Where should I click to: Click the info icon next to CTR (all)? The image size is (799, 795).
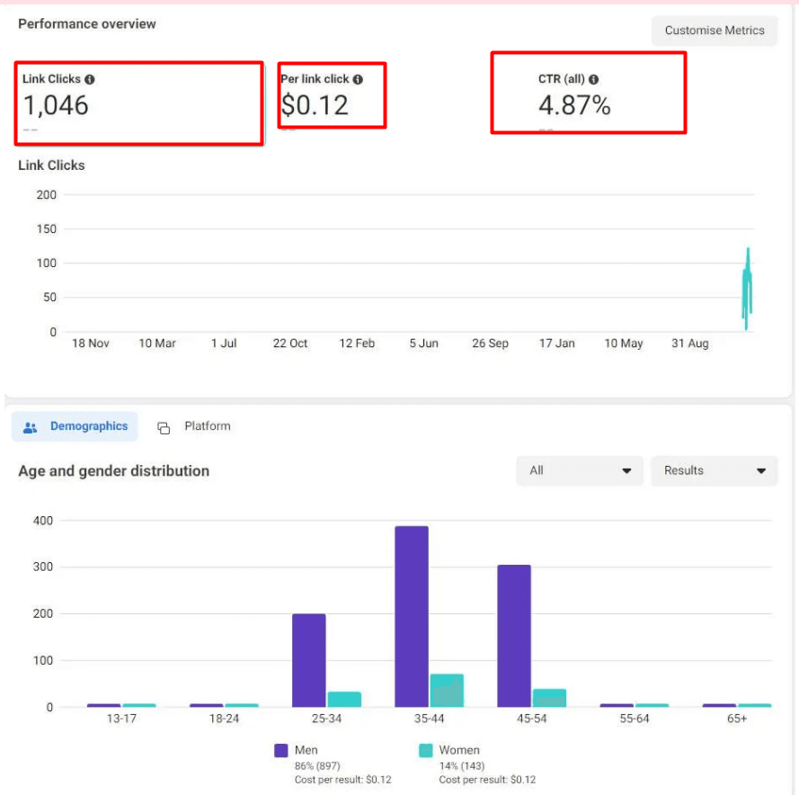tap(594, 79)
